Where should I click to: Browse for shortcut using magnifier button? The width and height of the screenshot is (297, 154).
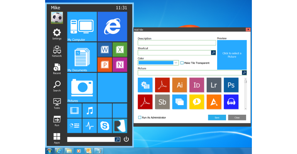[213, 53]
